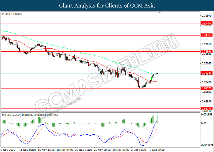The width and height of the screenshot is (214, 152).
Task: Click the 0.001656 MACD scale value
Action: point(207,114)
